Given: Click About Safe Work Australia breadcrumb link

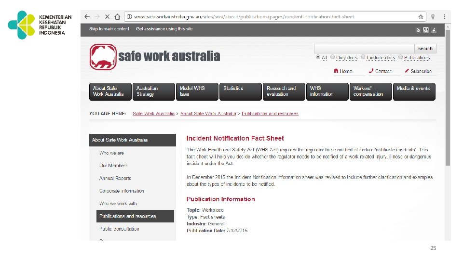Looking at the screenshot, I should click(x=208, y=114).
